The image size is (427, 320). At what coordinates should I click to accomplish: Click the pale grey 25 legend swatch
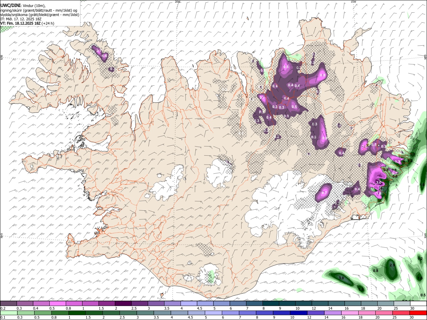402,303
